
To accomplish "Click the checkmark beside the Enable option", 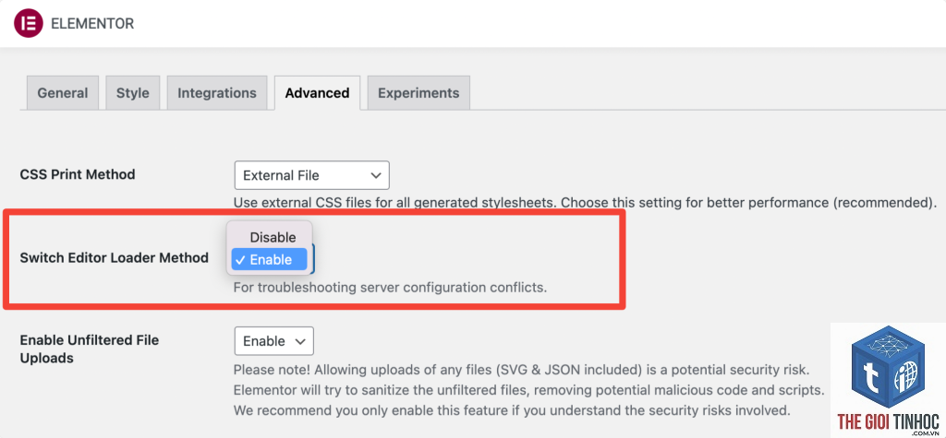I will coord(240,260).
